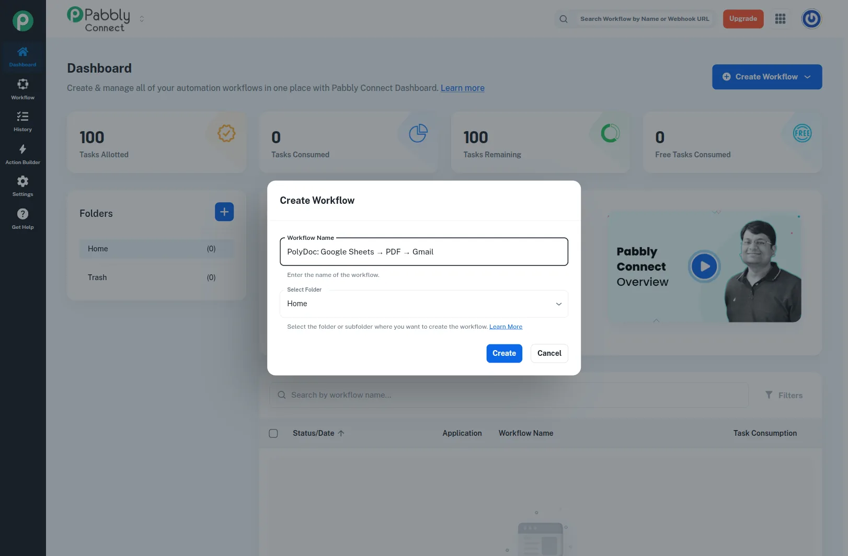The width and height of the screenshot is (848, 556).
Task: Open the Select Folder dropdown
Action: point(424,304)
